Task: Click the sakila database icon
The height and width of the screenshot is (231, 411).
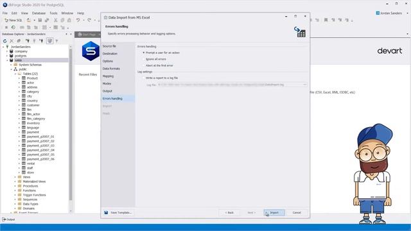Action: 12,60
